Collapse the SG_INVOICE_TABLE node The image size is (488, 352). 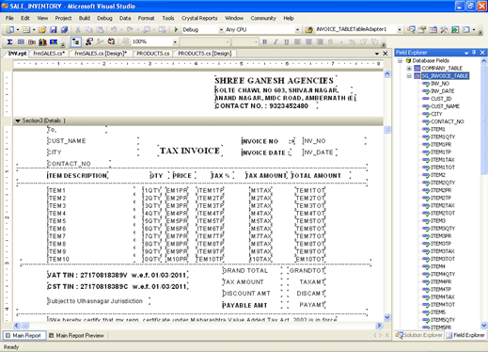pos(409,76)
